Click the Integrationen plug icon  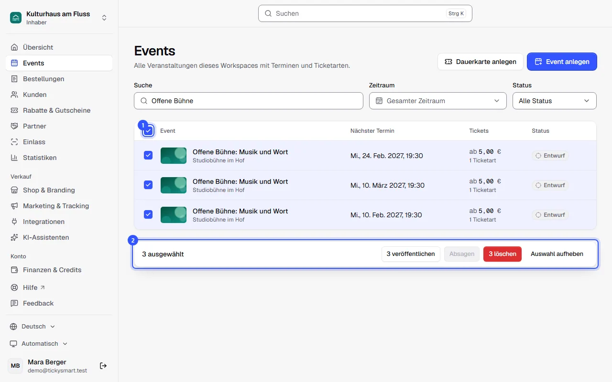pos(14,222)
